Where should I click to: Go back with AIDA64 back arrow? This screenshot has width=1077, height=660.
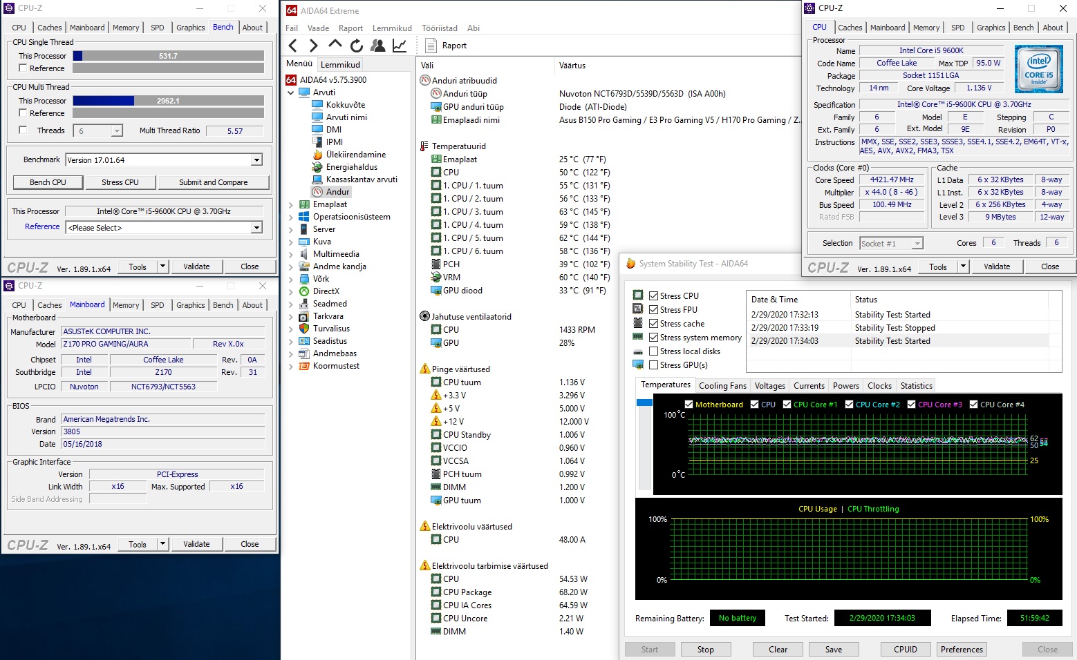[292, 46]
